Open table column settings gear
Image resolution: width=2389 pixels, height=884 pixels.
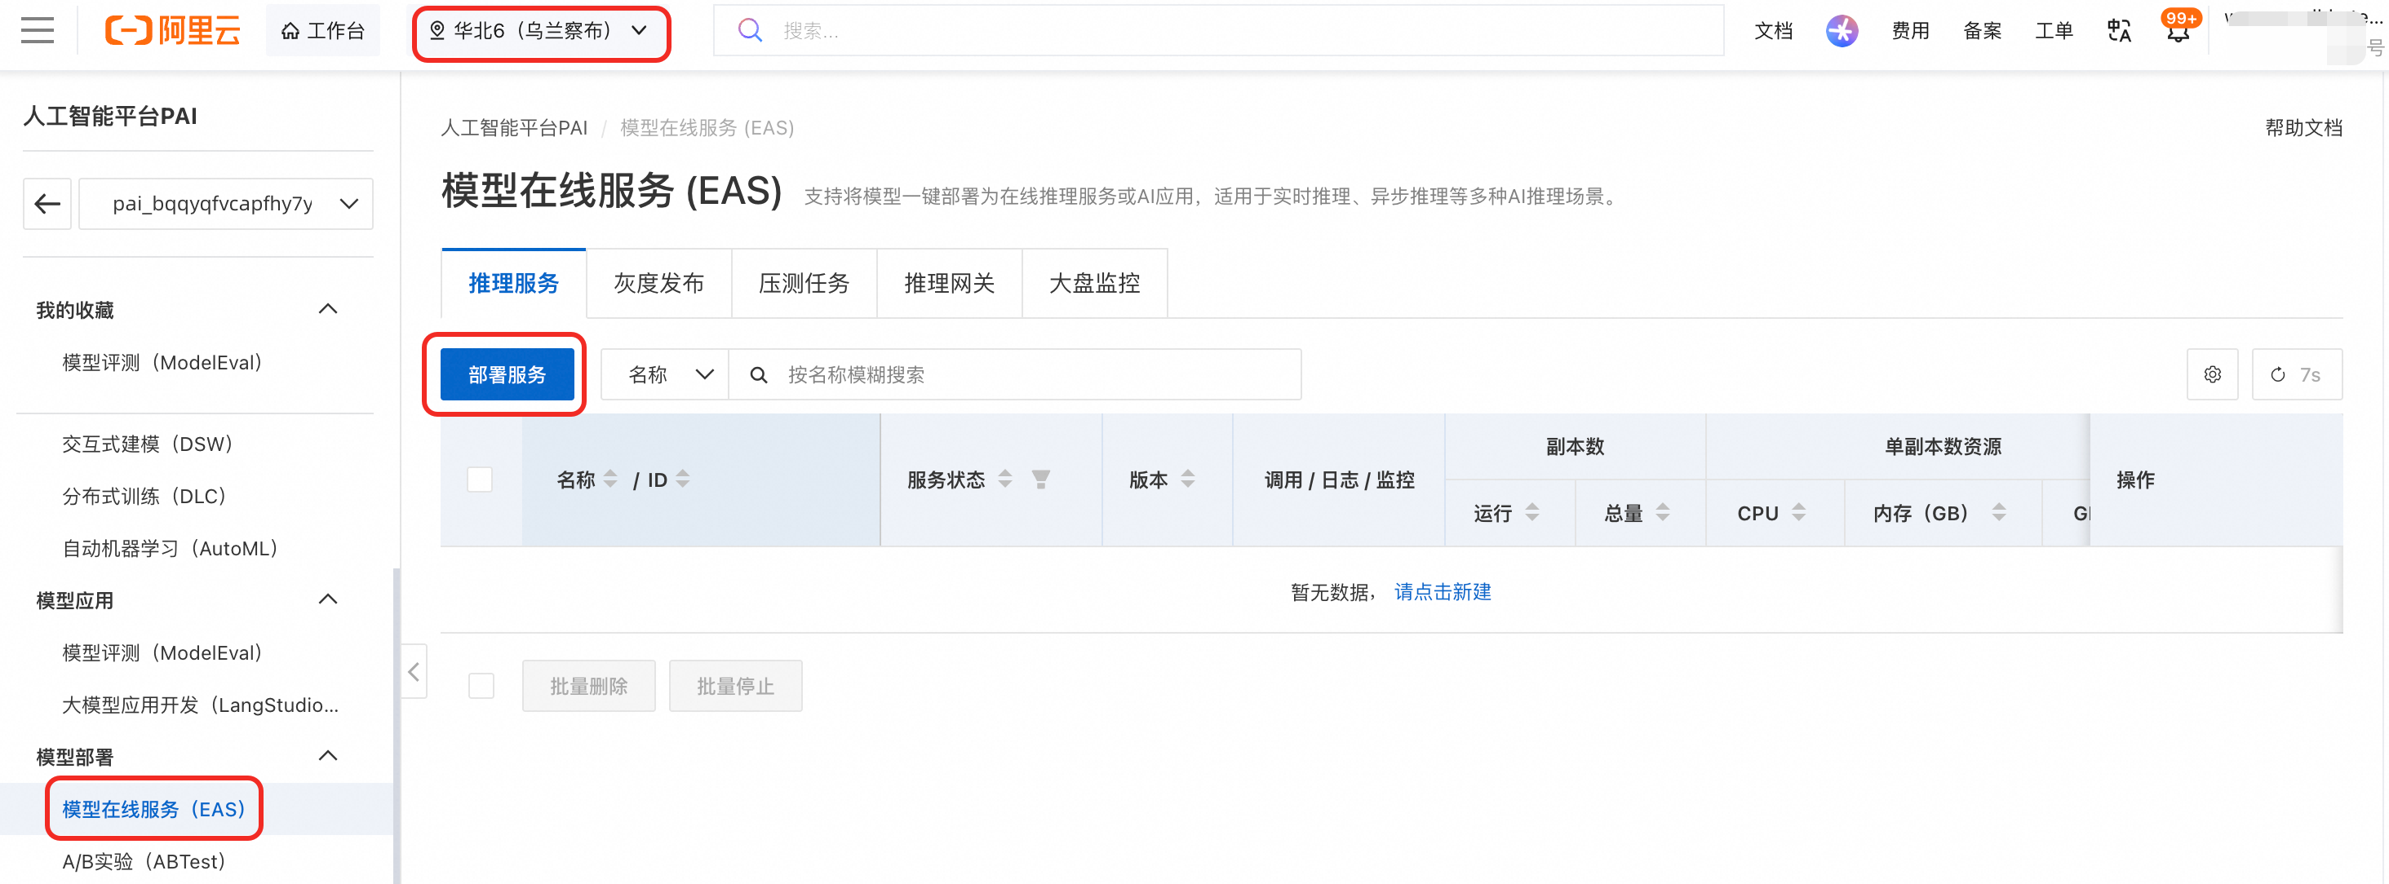coord(2212,374)
